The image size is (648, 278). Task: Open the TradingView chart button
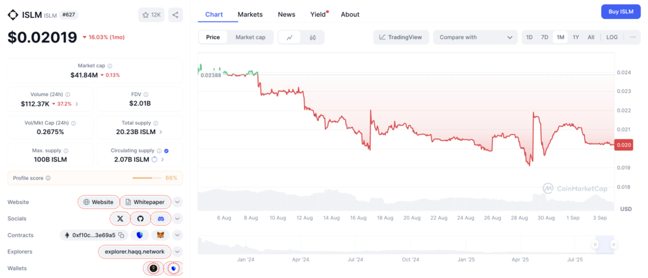(x=401, y=37)
